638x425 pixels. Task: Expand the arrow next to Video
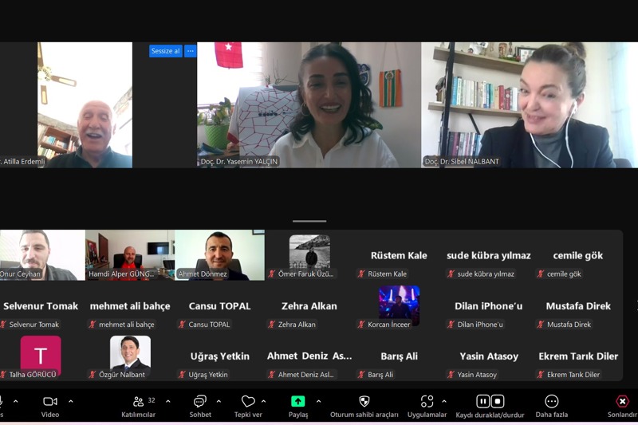[x=71, y=401]
